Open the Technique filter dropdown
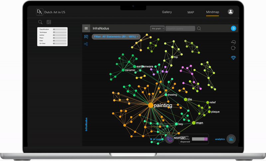 pos(60,32)
